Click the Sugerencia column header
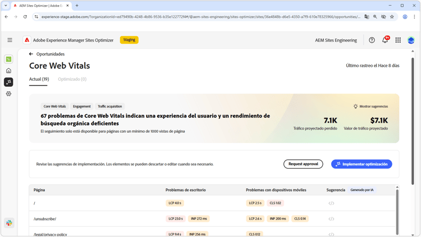 point(336,190)
